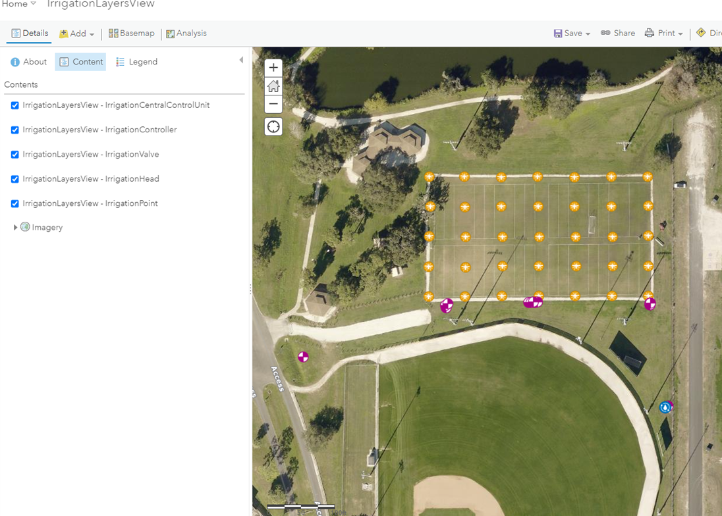Activate the Find my location tool
The width and height of the screenshot is (722, 516).
(x=273, y=126)
